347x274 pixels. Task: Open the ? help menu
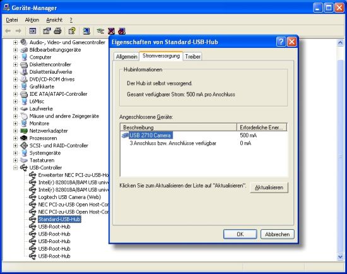coord(71,20)
